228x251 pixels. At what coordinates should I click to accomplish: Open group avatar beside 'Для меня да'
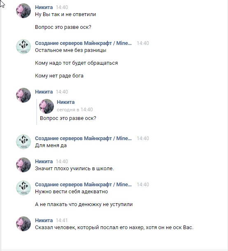(23, 142)
